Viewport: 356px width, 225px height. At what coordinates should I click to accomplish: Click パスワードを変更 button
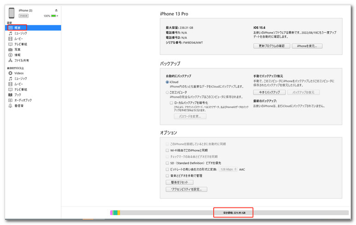pyautogui.click(x=190, y=116)
